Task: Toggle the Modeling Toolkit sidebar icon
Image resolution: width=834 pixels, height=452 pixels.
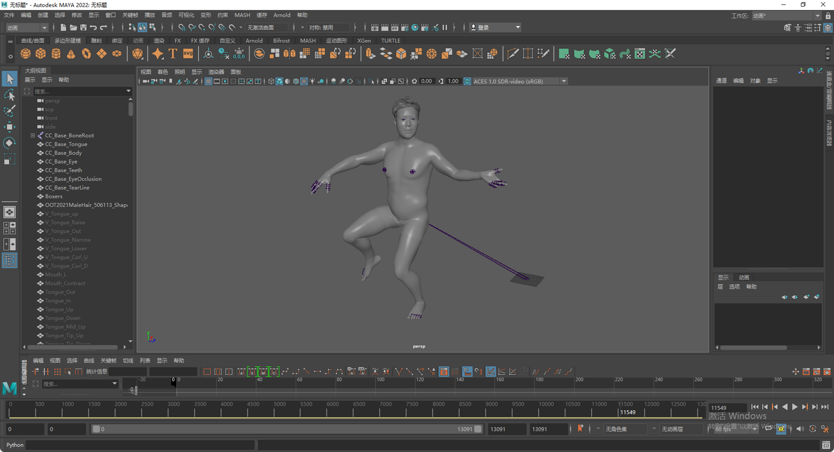Action: click(x=787, y=28)
